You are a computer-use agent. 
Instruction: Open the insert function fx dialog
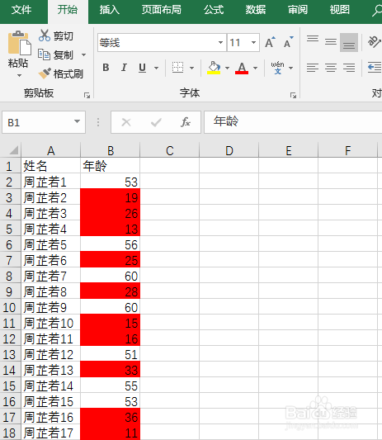[x=186, y=122]
